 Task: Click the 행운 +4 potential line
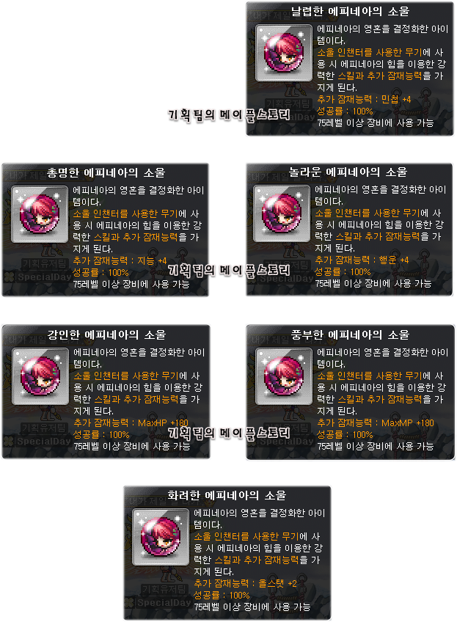click(x=362, y=260)
